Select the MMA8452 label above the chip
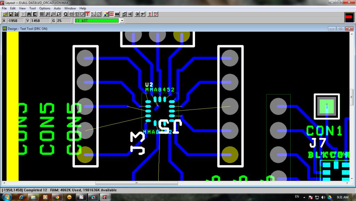 pyautogui.click(x=160, y=90)
